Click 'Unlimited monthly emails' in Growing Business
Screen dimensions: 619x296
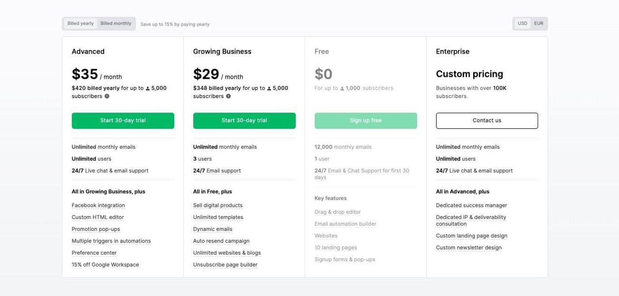pyautogui.click(x=225, y=147)
